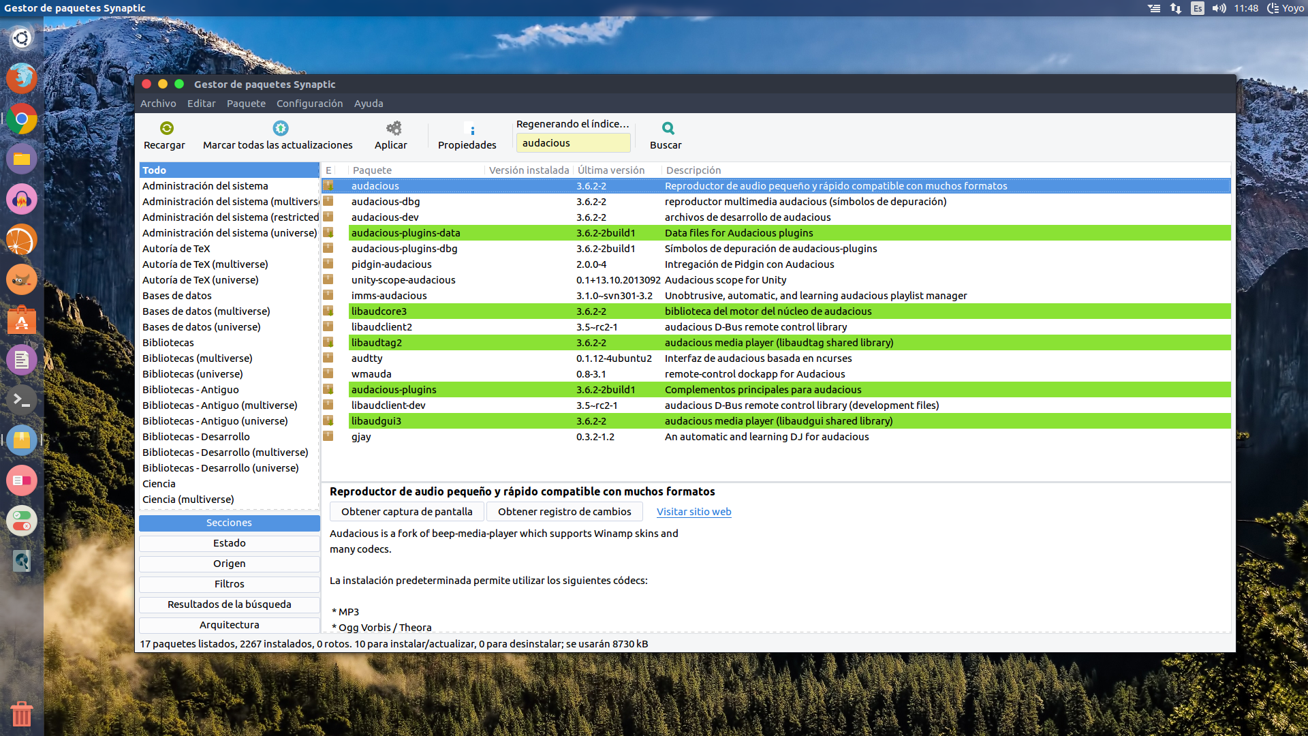Switch to Arquitectura view
The image size is (1308, 736).
[230, 625]
